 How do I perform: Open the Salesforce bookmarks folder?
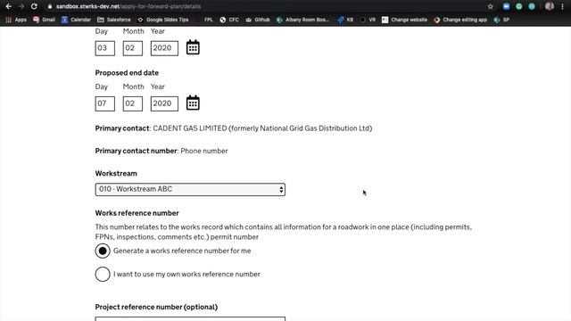point(114,20)
